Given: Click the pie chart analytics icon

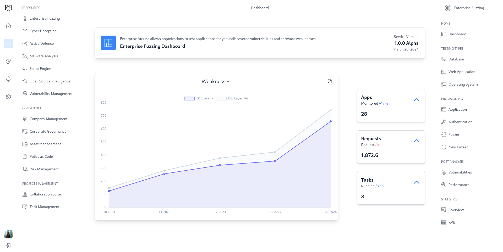Looking at the screenshot, I should [x=8, y=61].
